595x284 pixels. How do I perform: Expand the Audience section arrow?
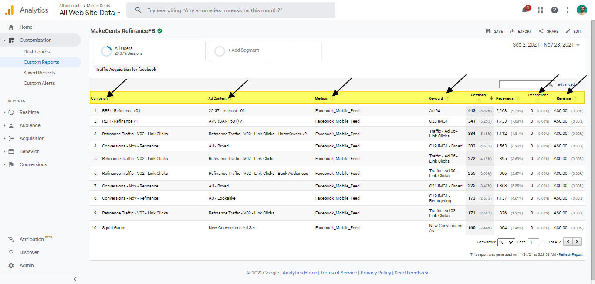(x=4, y=125)
